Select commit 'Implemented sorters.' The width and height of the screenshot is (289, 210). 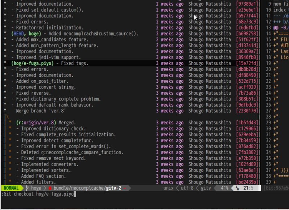(46, 170)
